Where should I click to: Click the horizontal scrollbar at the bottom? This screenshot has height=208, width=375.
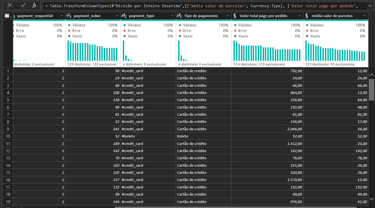click(235, 207)
